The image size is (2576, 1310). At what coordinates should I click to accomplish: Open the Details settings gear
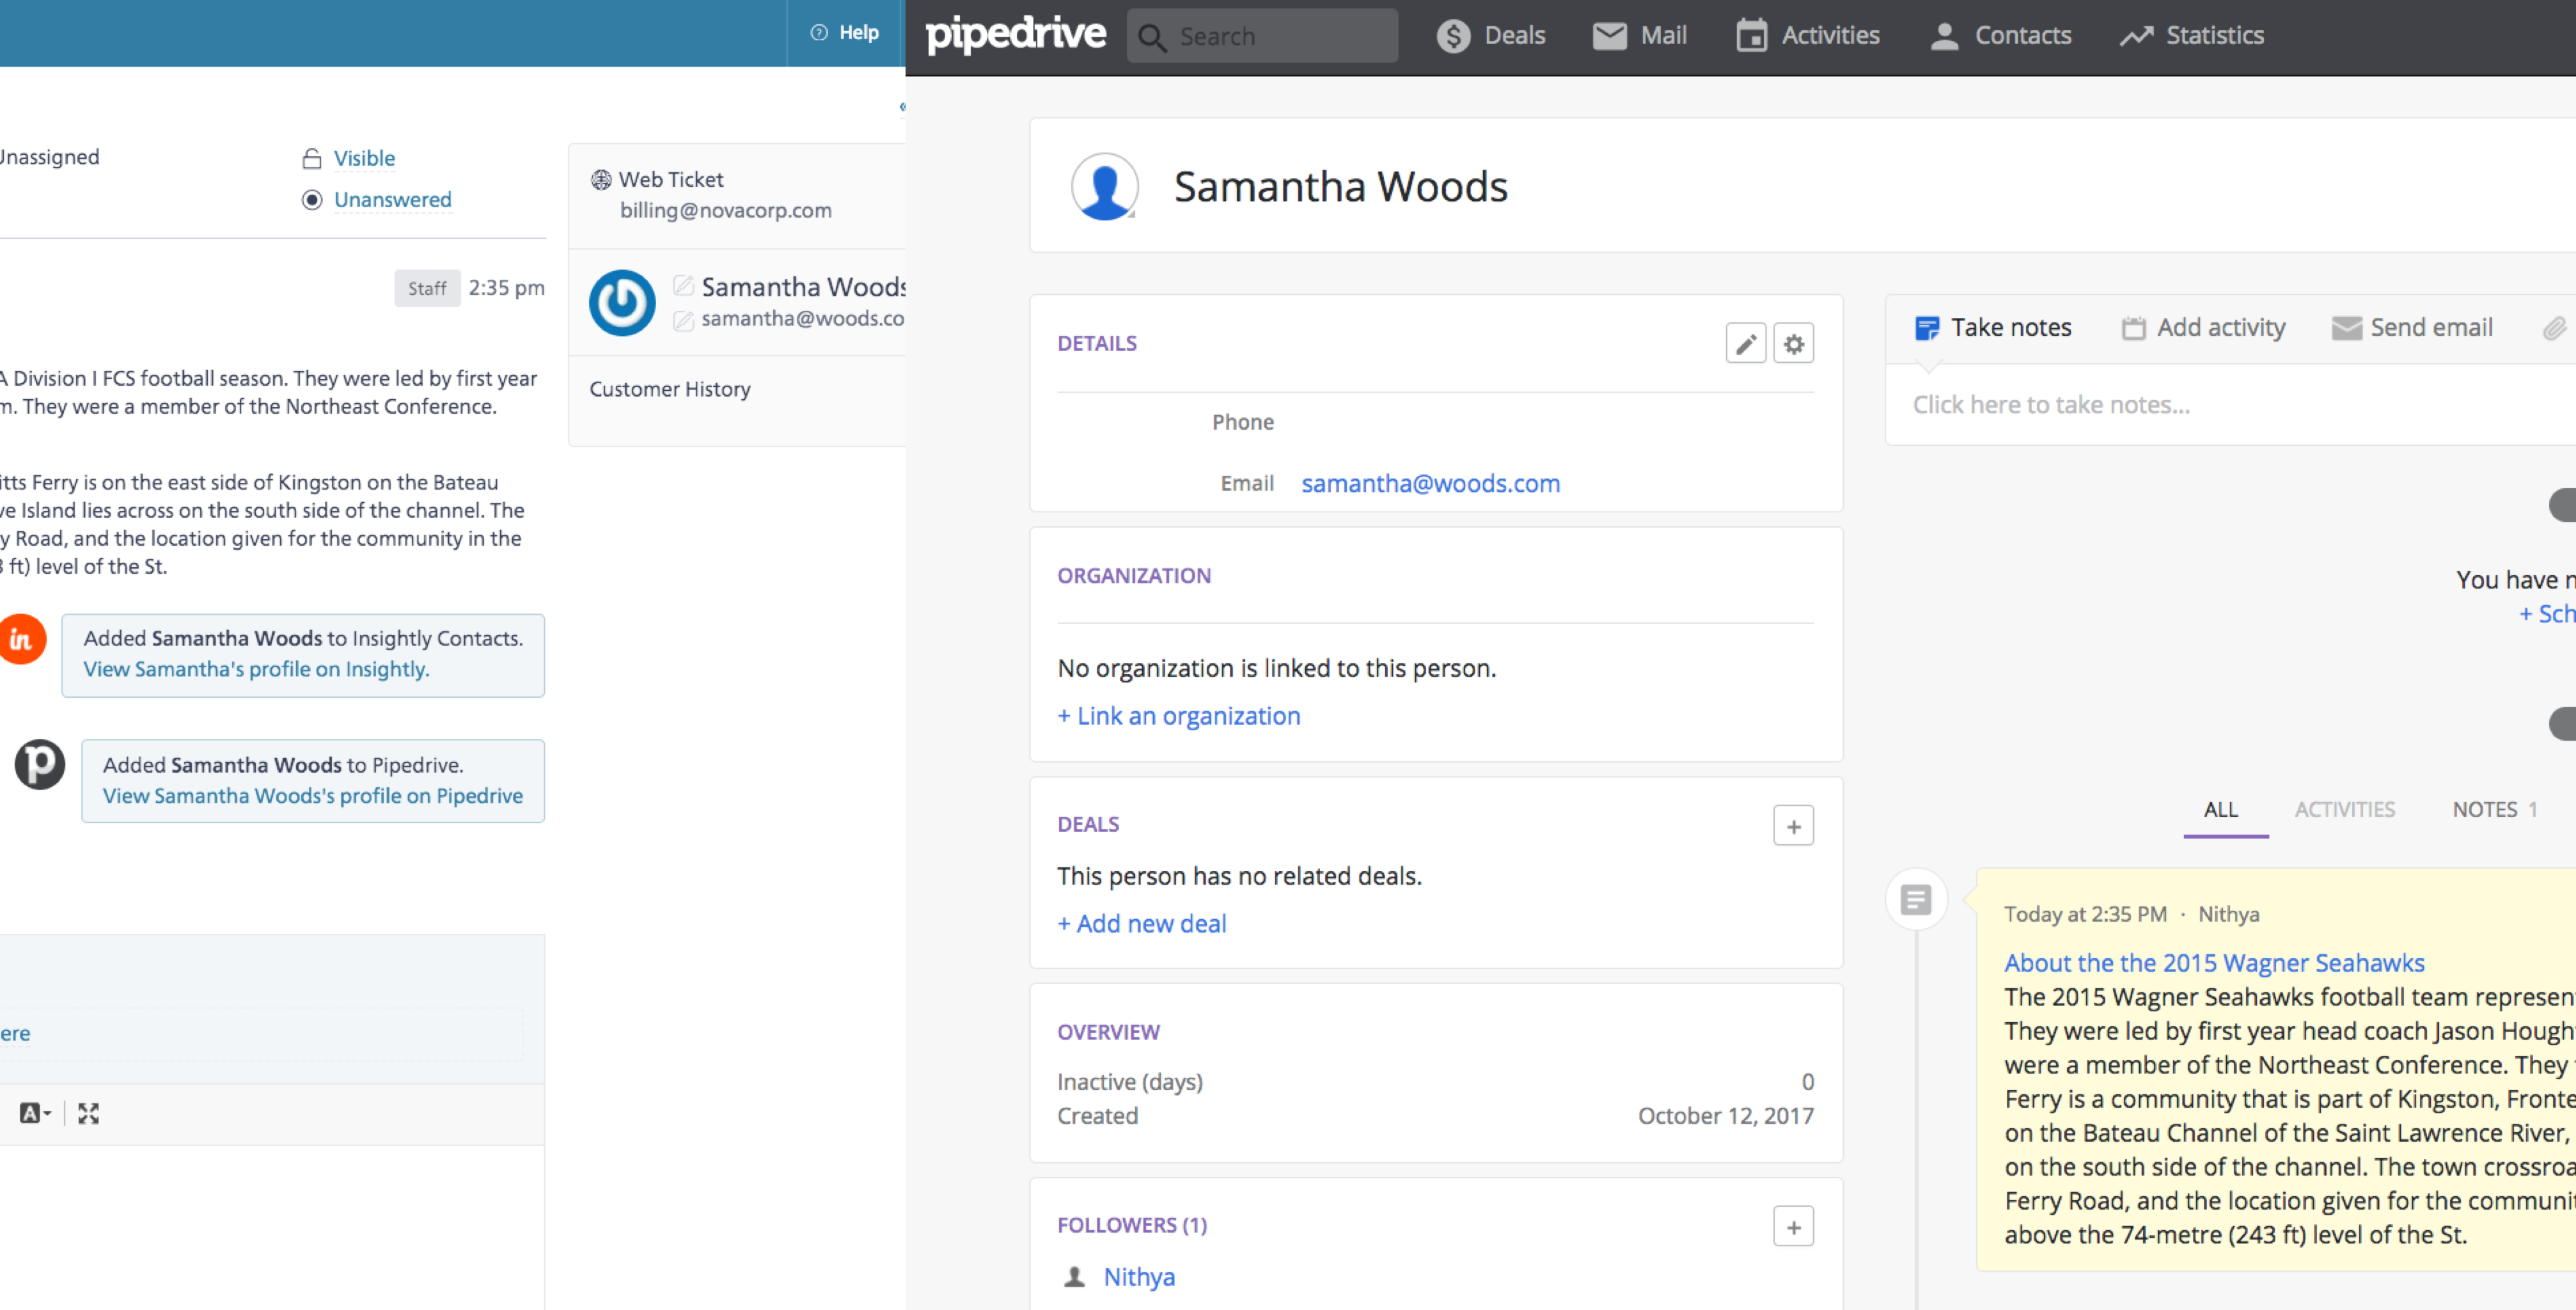(1793, 343)
